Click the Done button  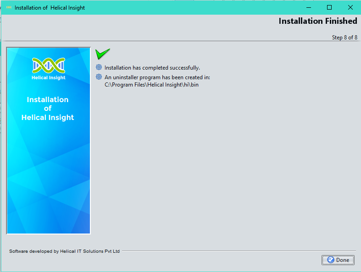pos(338,260)
